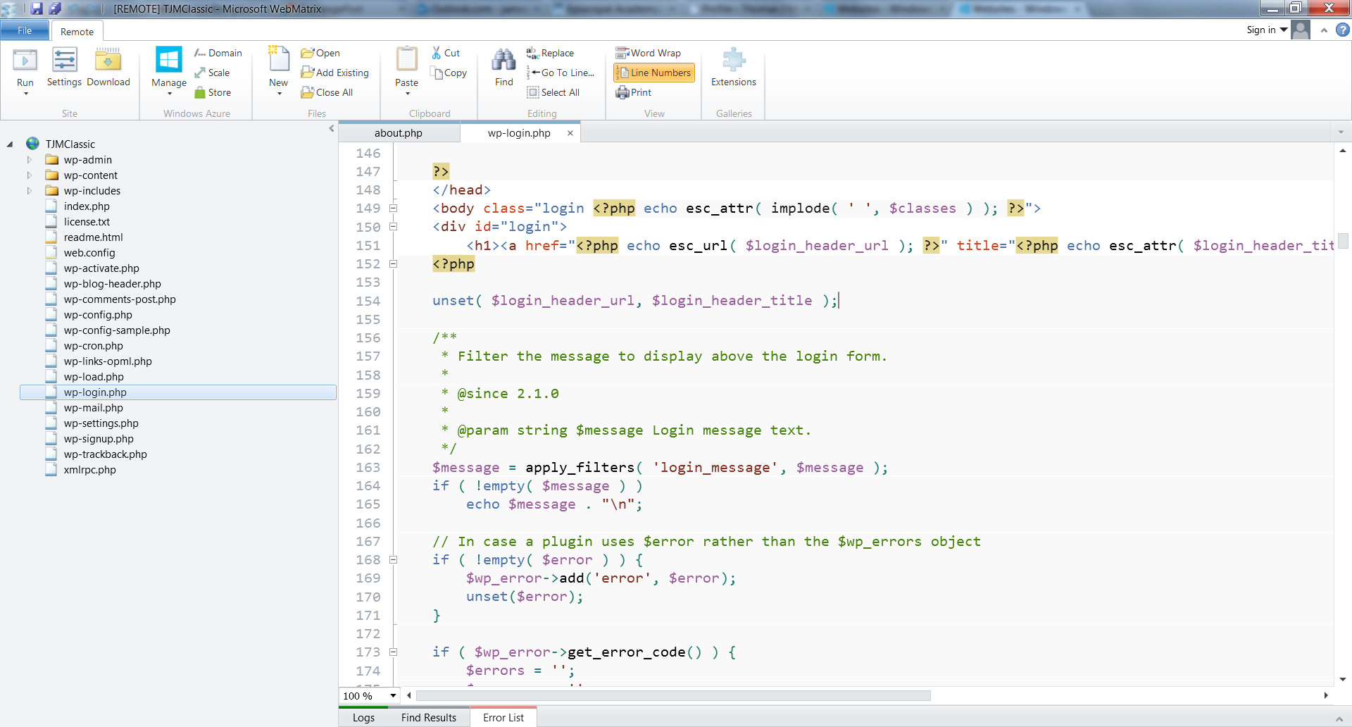Collapse code fold at line 152
The image size is (1352, 727).
pyautogui.click(x=394, y=264)
